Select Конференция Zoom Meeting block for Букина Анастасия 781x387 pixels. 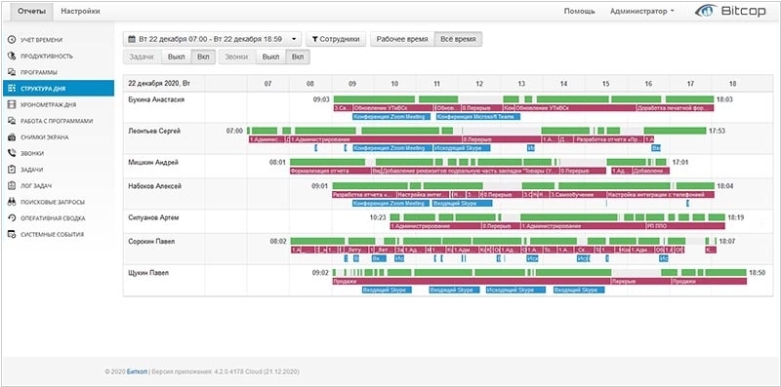pyautogui.click(x=391, y=117)
